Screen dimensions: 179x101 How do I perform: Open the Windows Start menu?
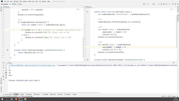(x=2, y=99)
